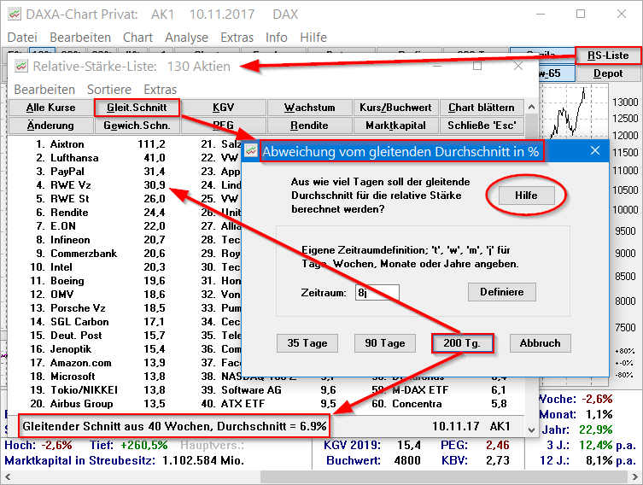This screenshot has width=643, height=485.
Task: Close the Abweichung dialog with X
Action: click(x=595, y=151)
